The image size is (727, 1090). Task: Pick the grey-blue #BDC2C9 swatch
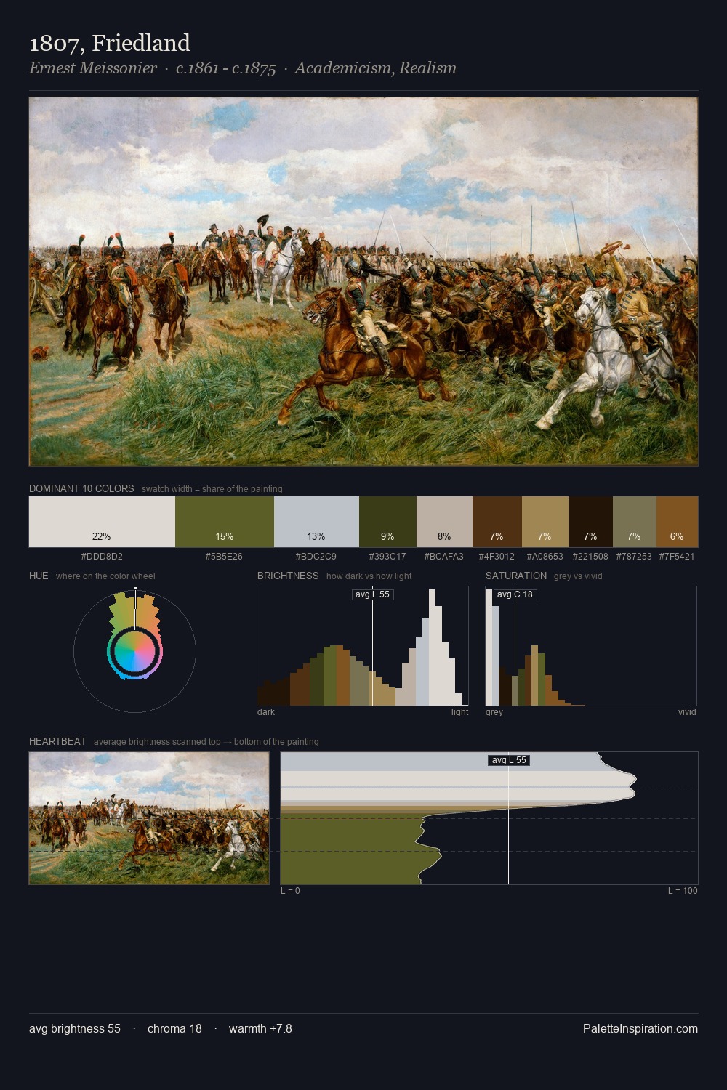click(316, 522)
